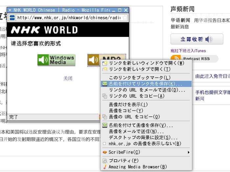Click the properties icon beside プロパティ

tap(104, 161)
